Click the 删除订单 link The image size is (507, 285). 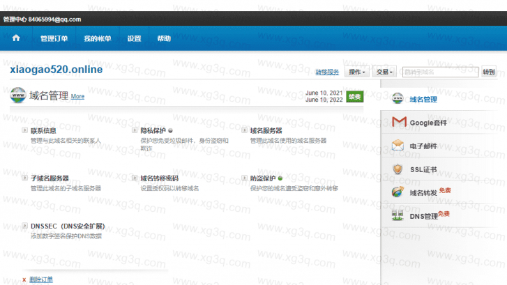[x=41, y=279]
